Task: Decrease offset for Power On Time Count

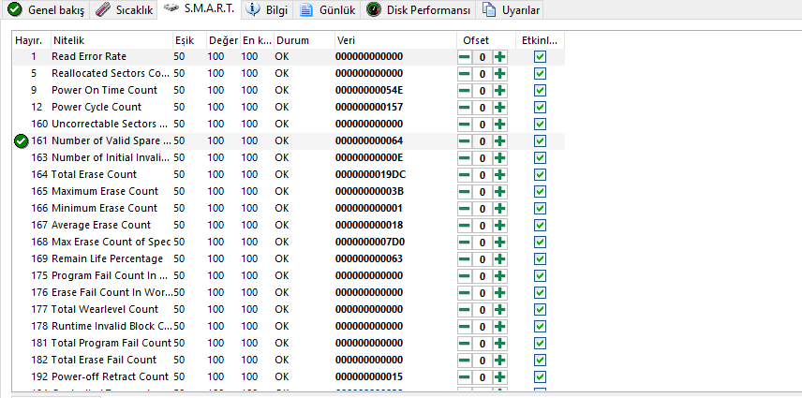Action: 465,91
